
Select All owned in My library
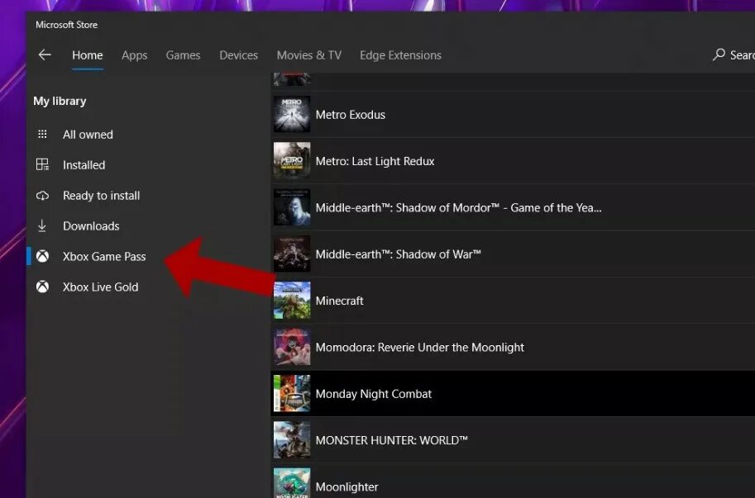click(x=88, y=135)
